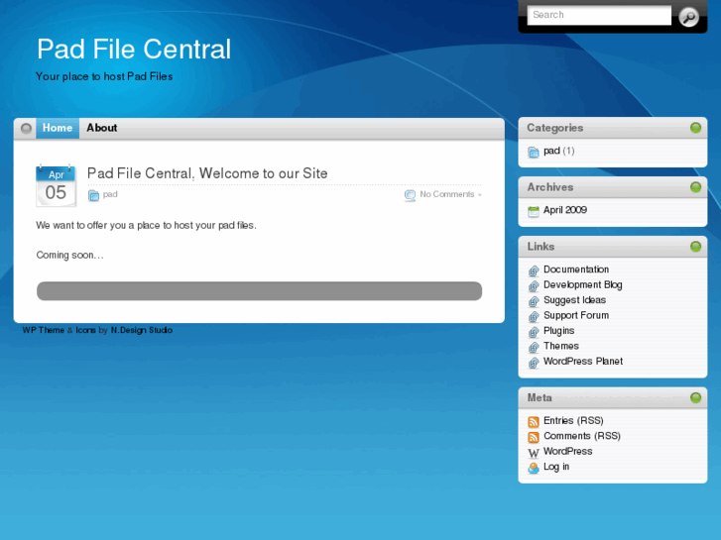Image resolution: width=721 pixels, height=540 pixels.
Task: Click the calendar icon beside April 2009
Action: pos(534,211)
